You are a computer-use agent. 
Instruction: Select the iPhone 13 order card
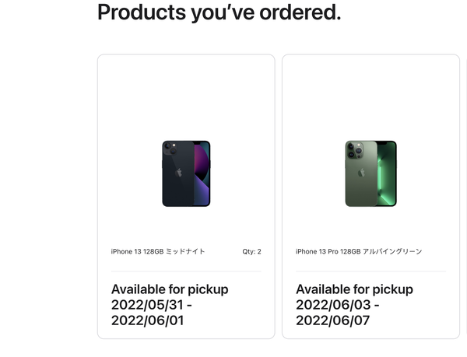tap(186, 196)
